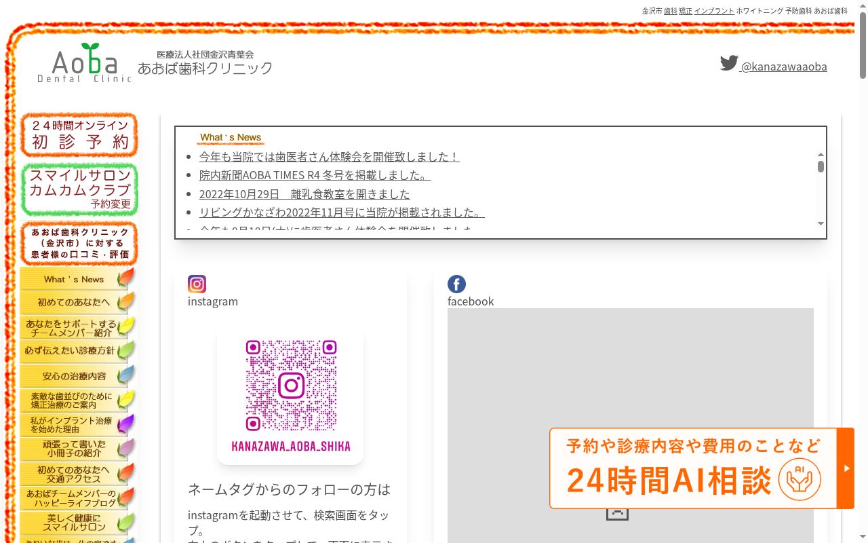Open リビングかなざわ2022年11月号 news link
The height and width of the screenshot is (543, 868).
pos(342,212)
